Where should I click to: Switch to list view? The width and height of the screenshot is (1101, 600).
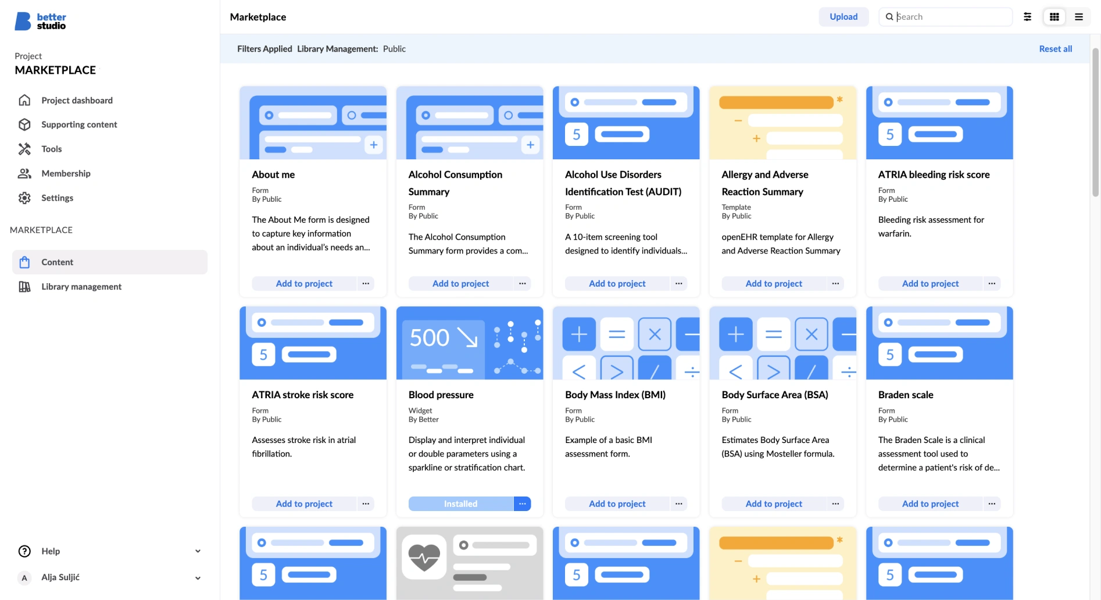(x=1079, y=17)
